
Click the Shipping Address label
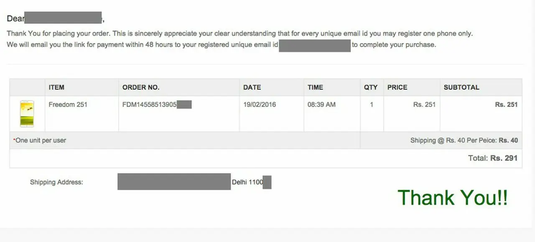tap(56, 182)
